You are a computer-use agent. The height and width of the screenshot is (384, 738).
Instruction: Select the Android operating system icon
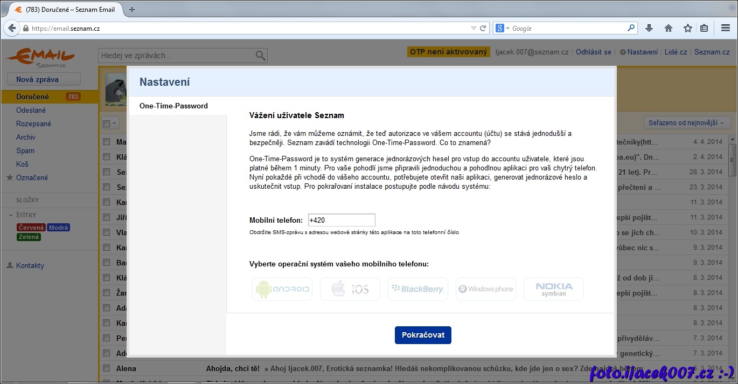(x=282, y=289)
